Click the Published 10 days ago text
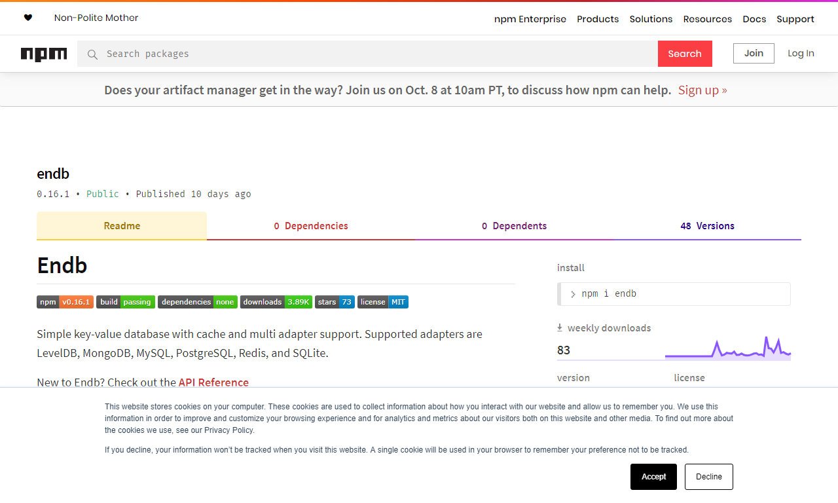This screenshot has width=838, height=503. pyautogui.click(x=194, y=194)
